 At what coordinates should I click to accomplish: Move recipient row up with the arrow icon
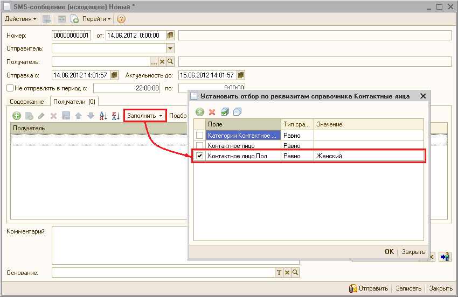(x=78, y=116)
